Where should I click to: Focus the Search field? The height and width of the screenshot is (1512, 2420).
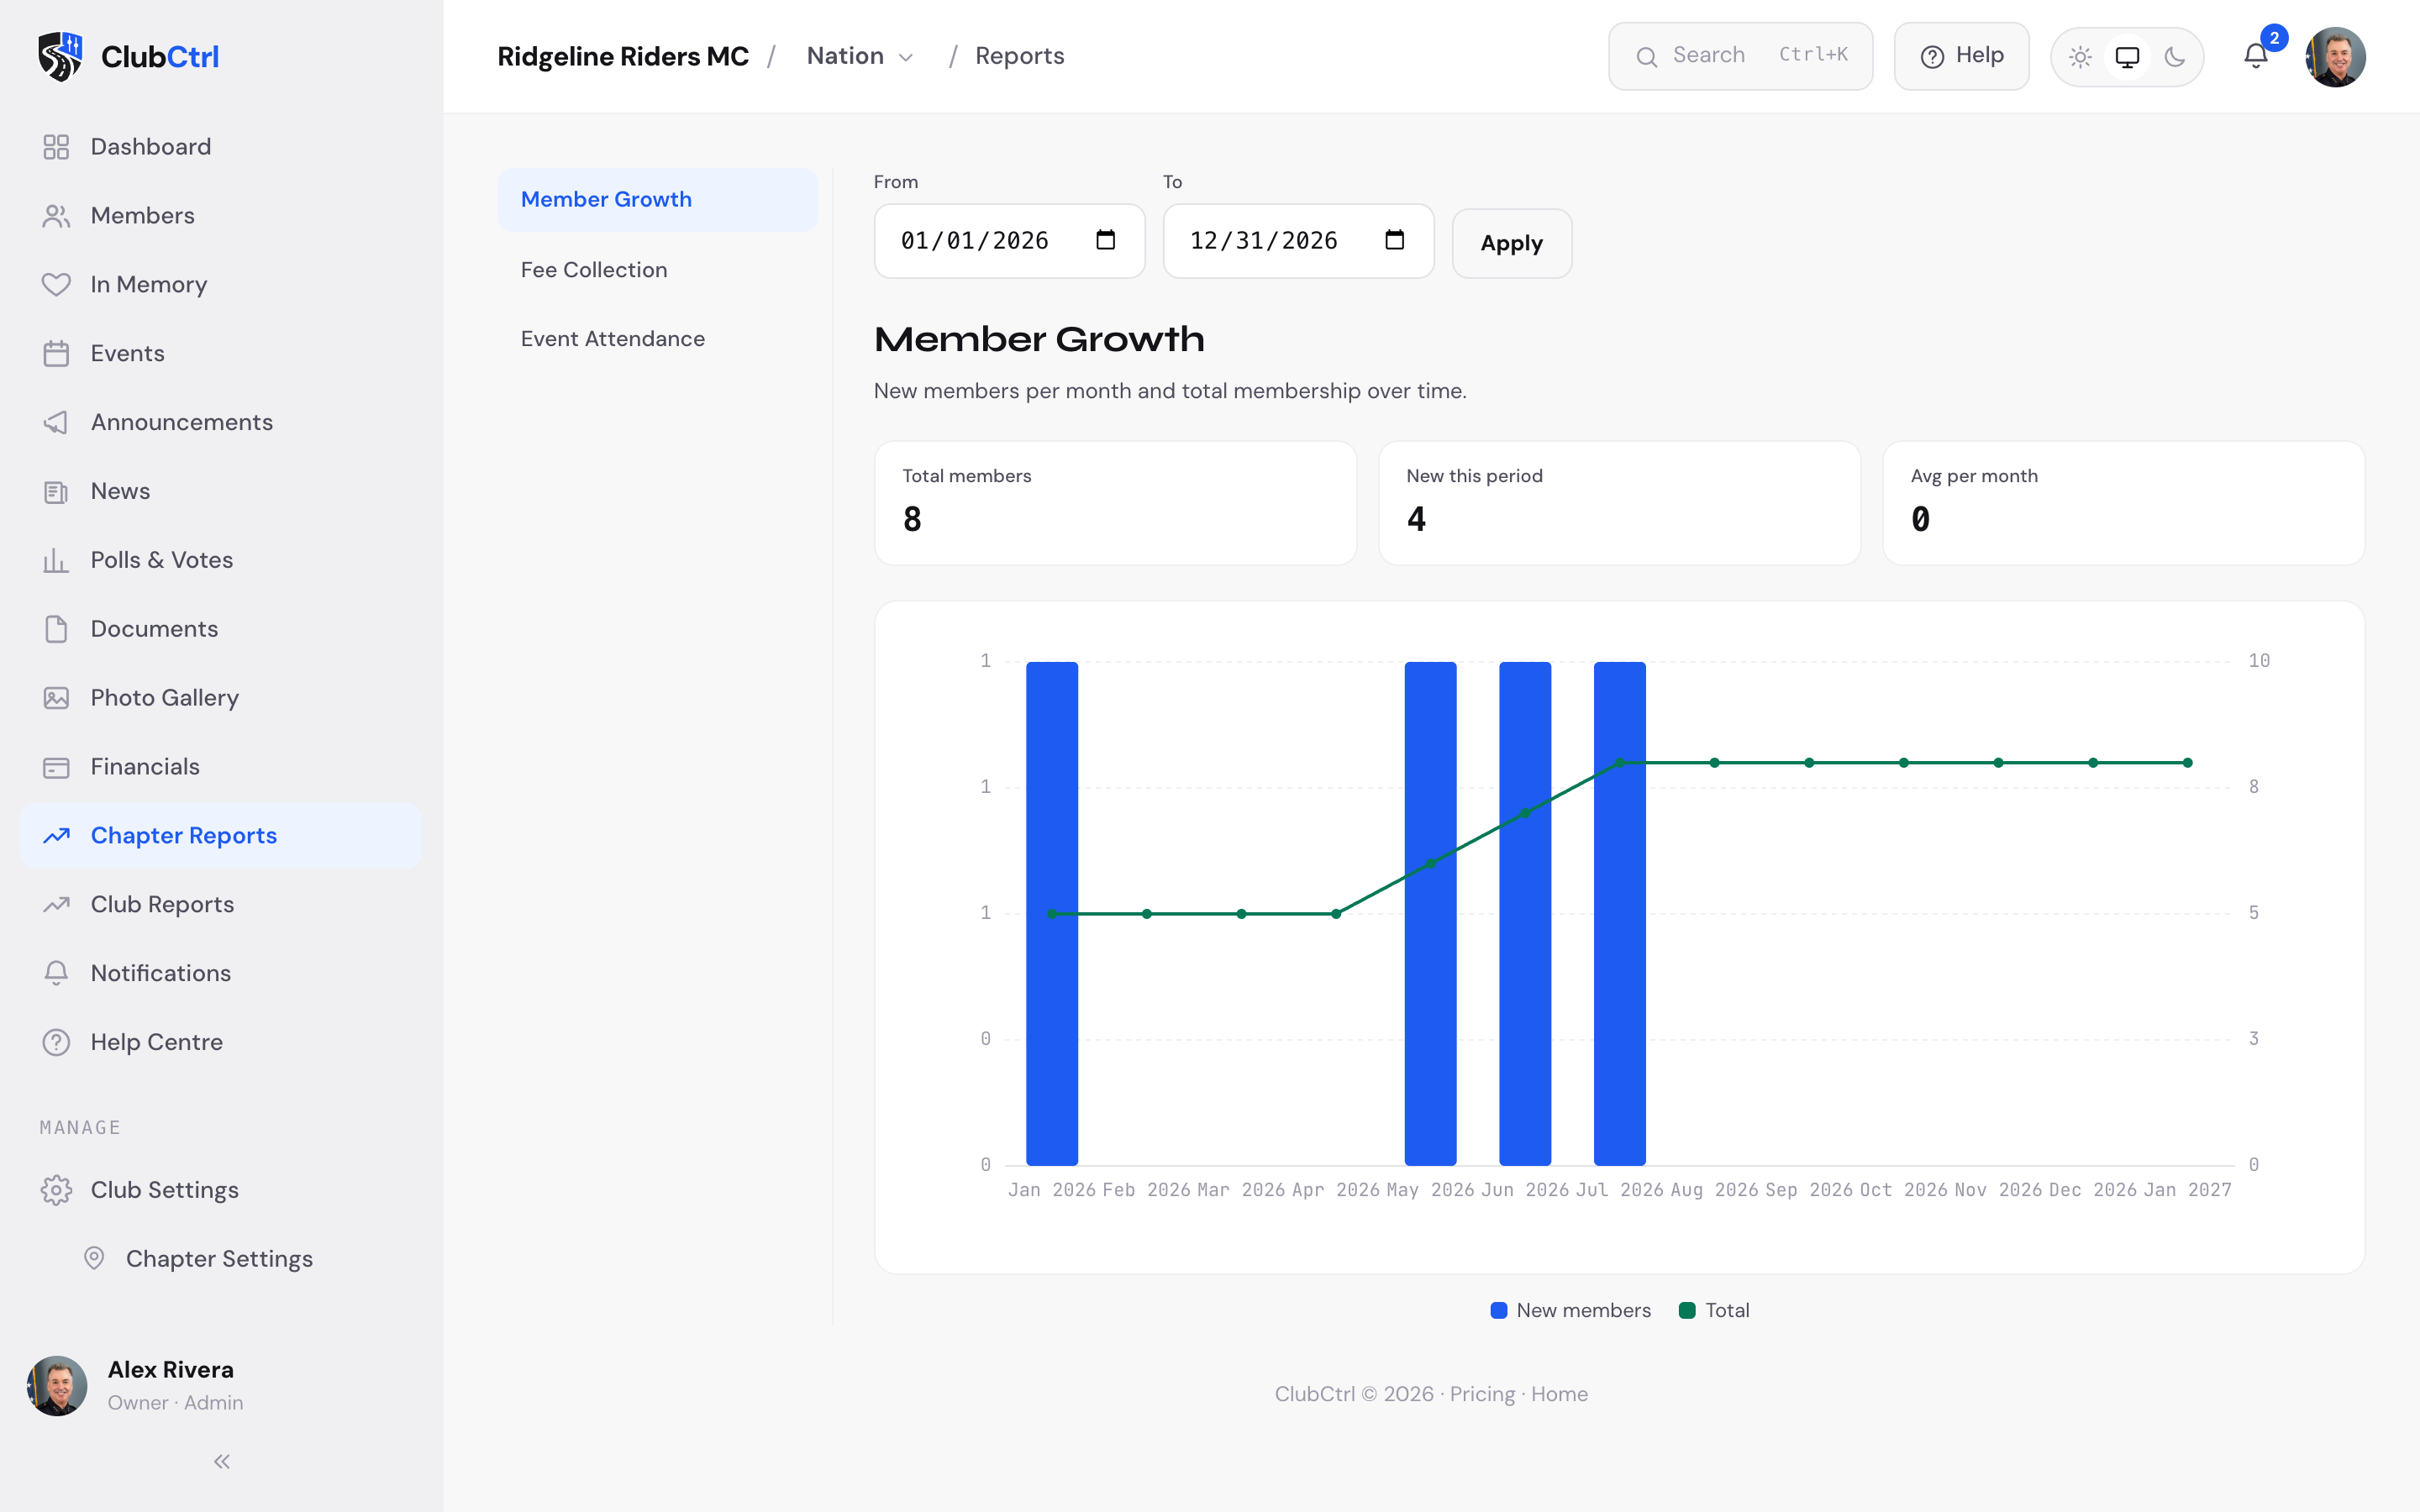(x=1740, y=56)
